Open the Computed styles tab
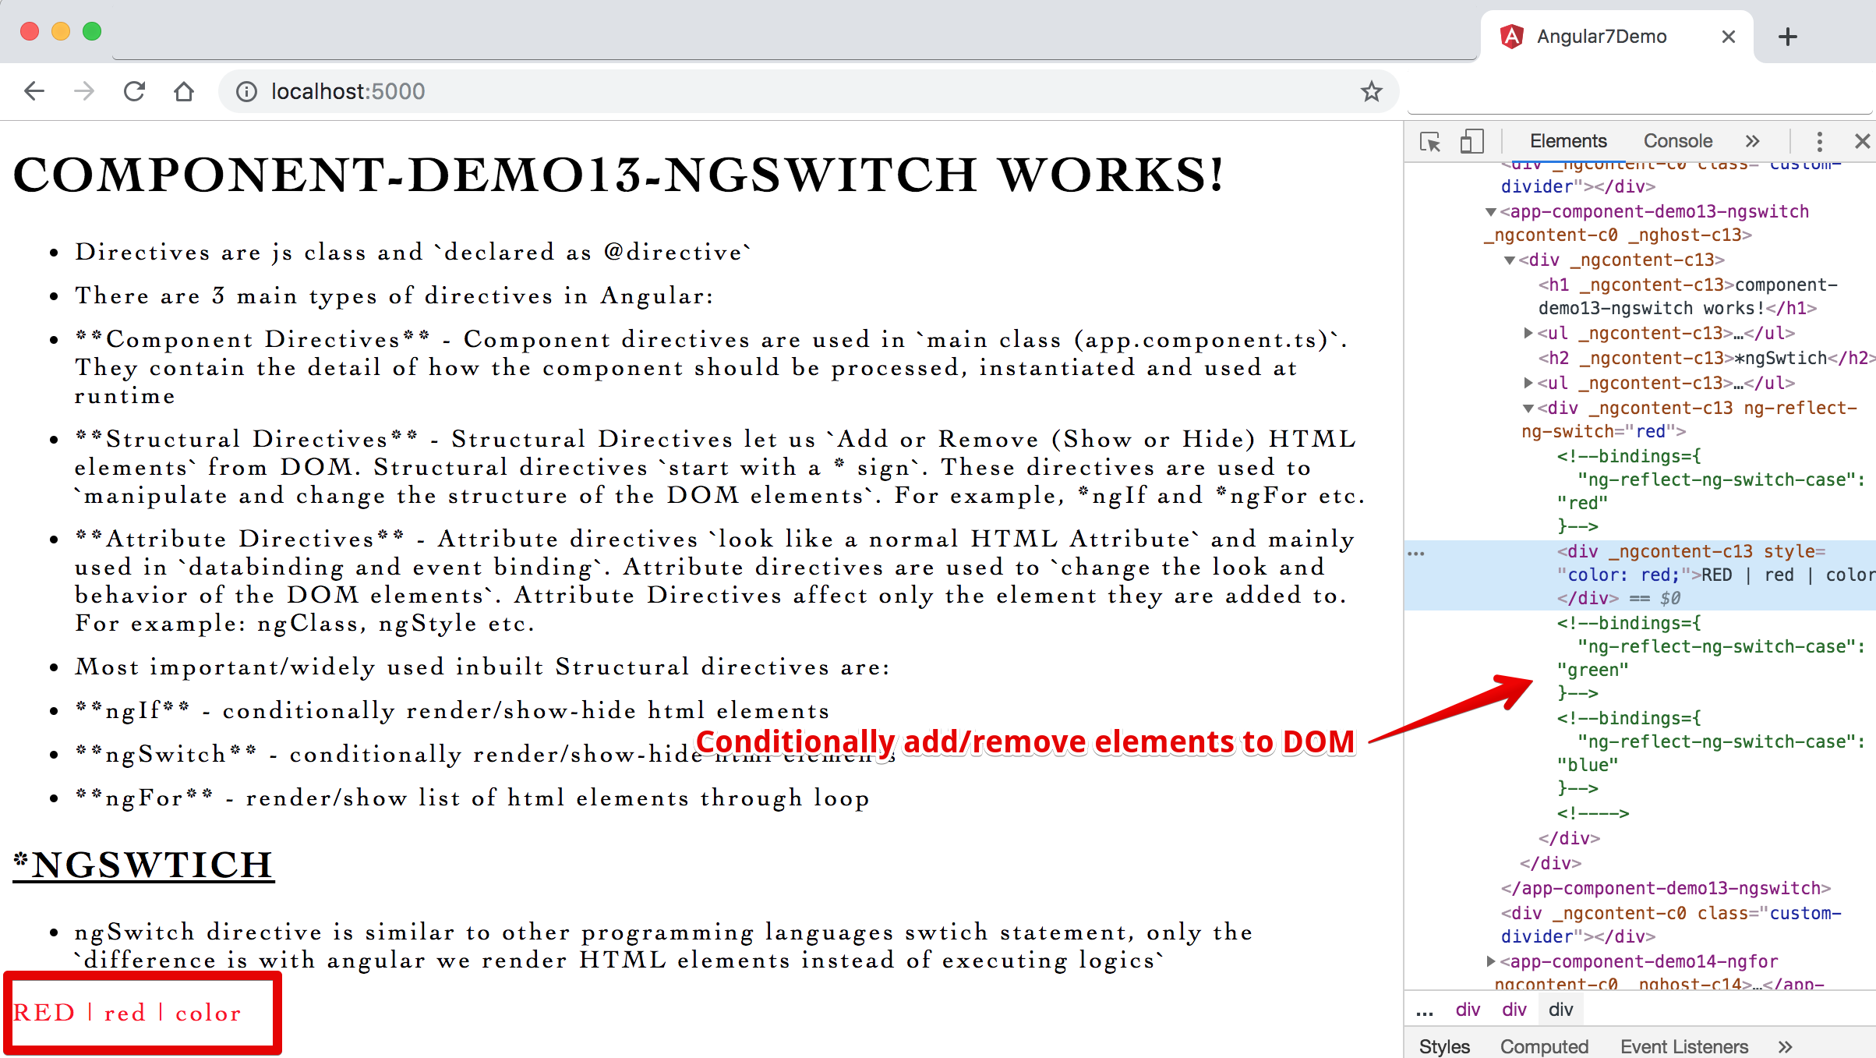Screen dimensions: 1876x1058 (x=1544, y=1046)
